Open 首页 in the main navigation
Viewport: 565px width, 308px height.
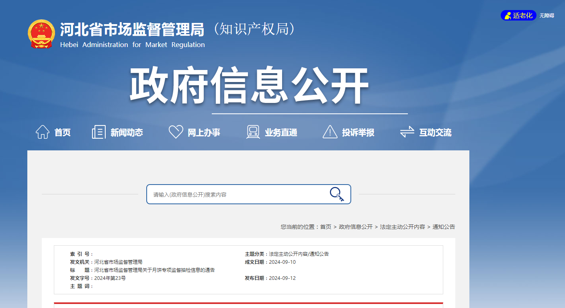pyautogui.click(x=63, y=132)
